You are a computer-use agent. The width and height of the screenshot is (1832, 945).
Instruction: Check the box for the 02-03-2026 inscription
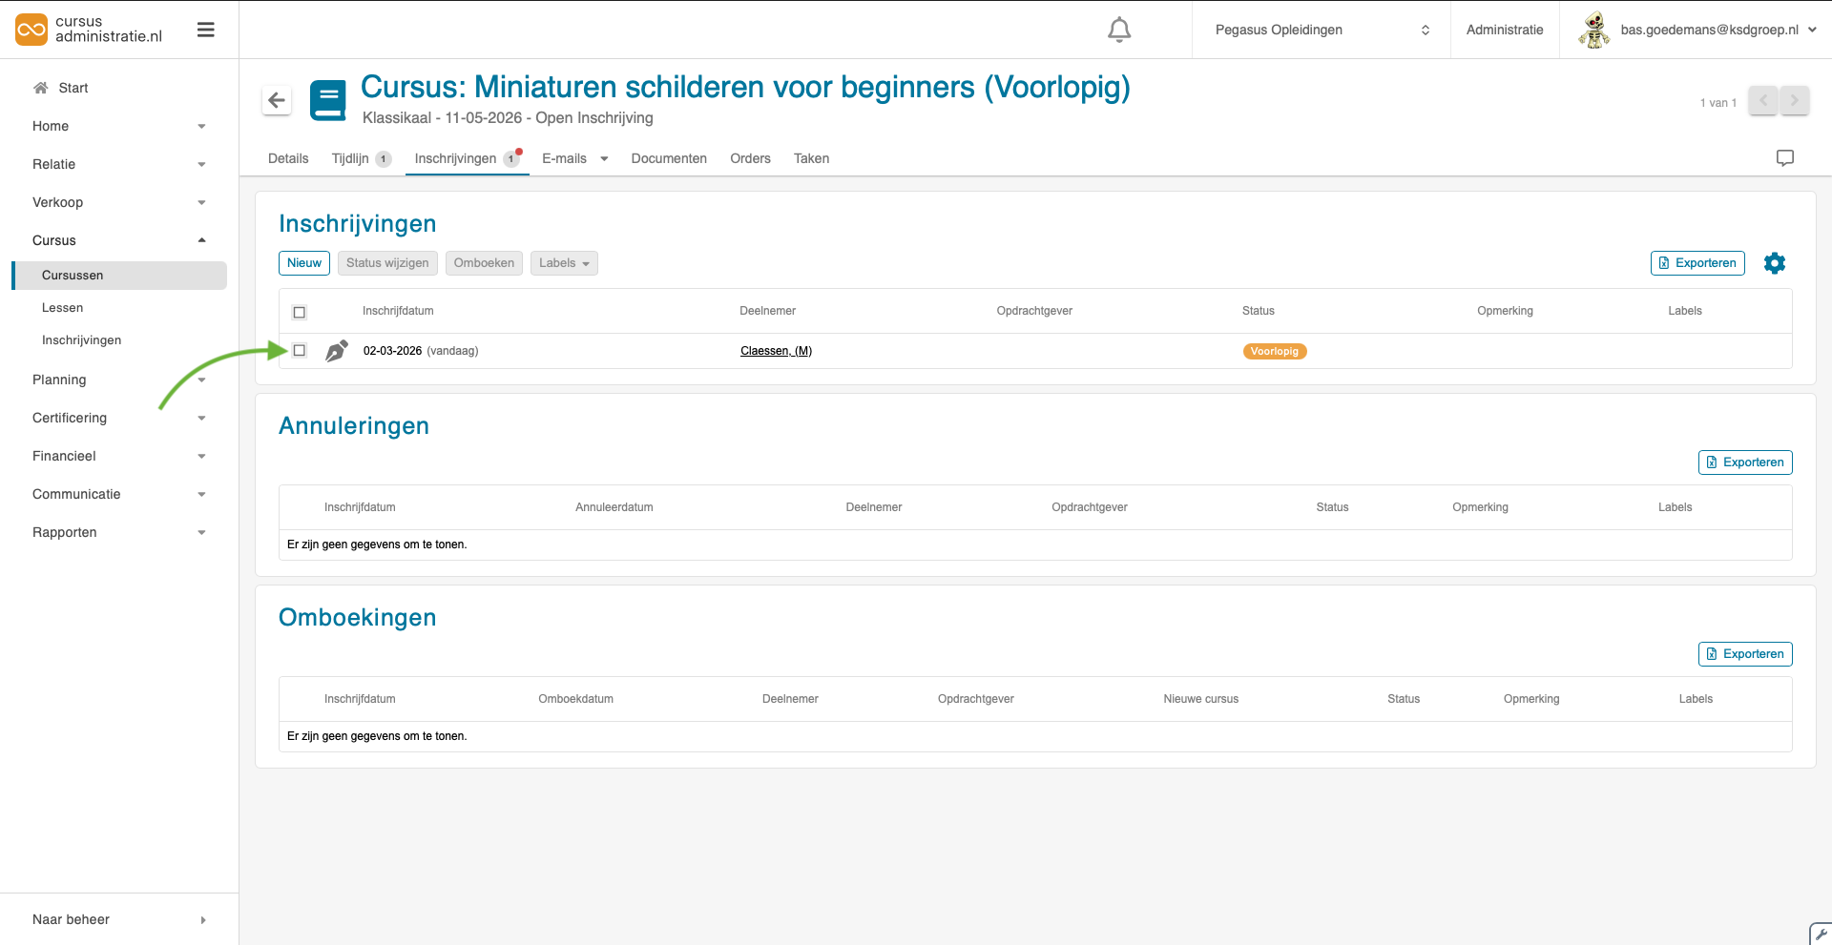click(x=300, y=351)
